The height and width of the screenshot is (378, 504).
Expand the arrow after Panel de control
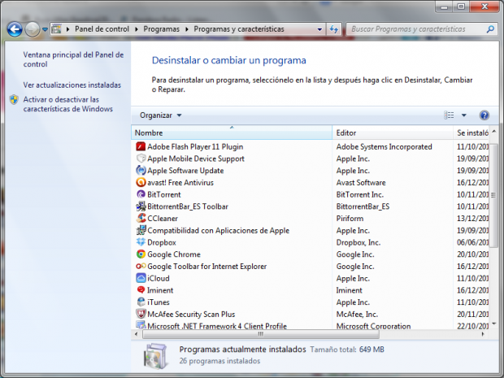tap(137, 29)
